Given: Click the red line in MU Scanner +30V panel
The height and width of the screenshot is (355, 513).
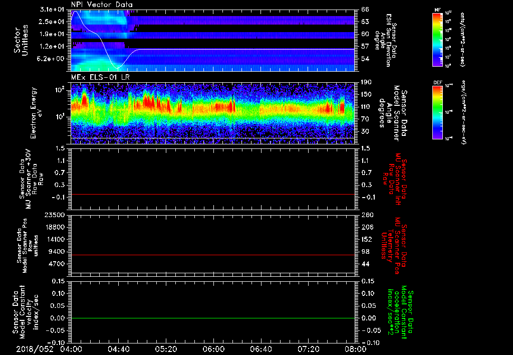Looking at the screenshot, I should click(212, 194).
